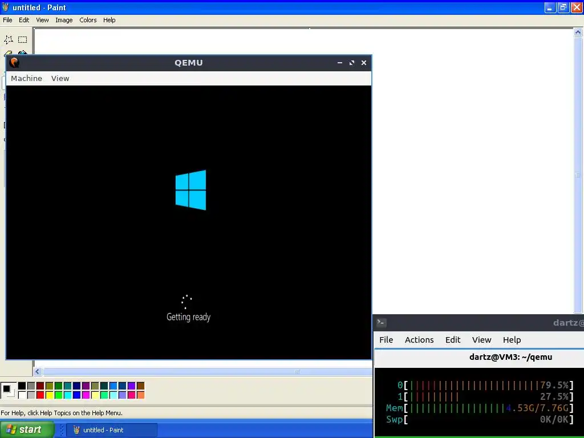Click the Paint icon in the Paint title bar
This screenshot has height=438, width=584.
coord(6,7)
